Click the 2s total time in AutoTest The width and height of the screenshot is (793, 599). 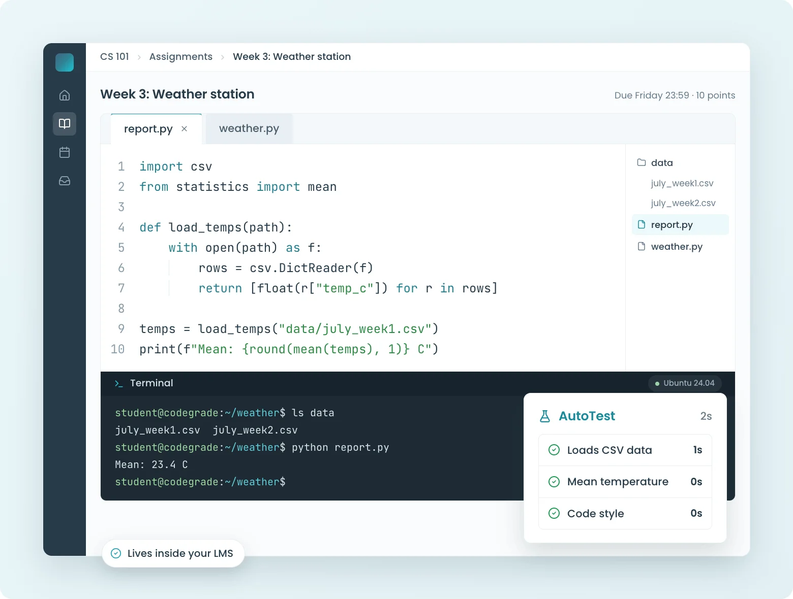point(706,416)
